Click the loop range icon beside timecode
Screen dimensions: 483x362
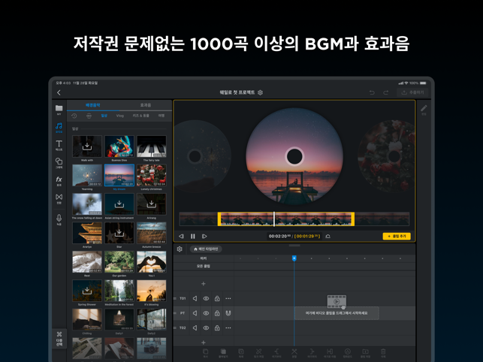click(328, 237)
